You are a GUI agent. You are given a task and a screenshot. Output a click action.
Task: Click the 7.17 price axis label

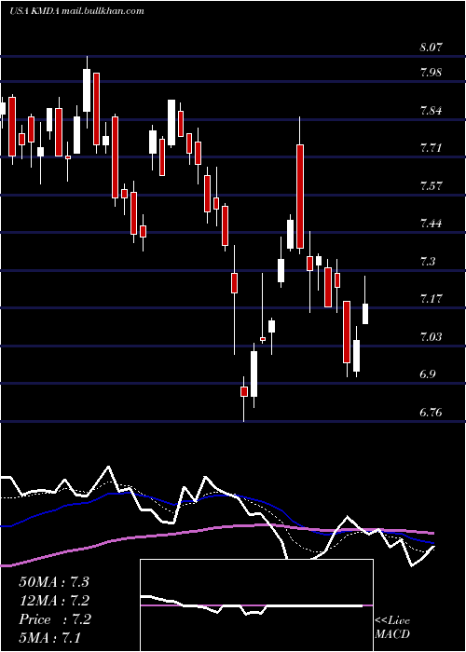pyautogui.click(x=431, y=299)
